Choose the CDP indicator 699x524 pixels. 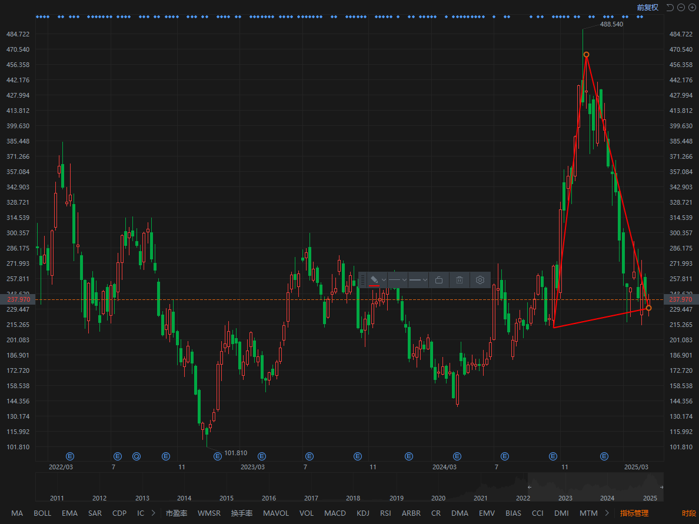coord(119,513)
